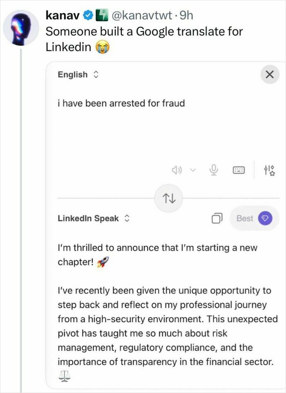The width and height of the screenshot is (286, 393).
Task: Activate the listen control near the keyboard icon
Action: [x=177, y=169]
